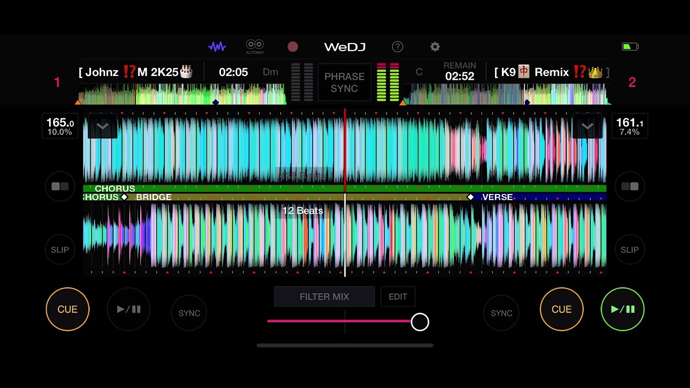The height and width of the screenshot is (388, 690).
Task: Expand deck 1 waveform dropdown chevron
Action: pos(102,126)
